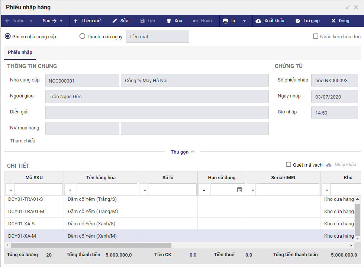Click the NV mua hàng name field
This screenshot has width=364, height=267.
click(195, 128)
